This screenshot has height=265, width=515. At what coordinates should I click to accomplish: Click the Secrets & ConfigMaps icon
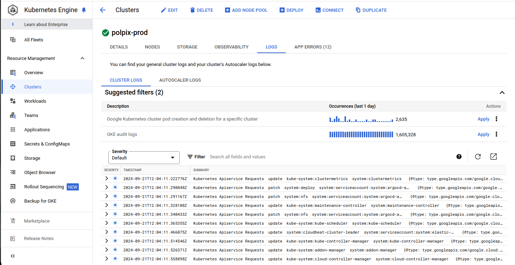13,144
